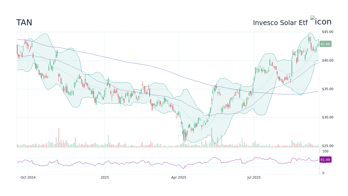The width and height of the screenshot is (348, 196).
Task: Click the 2025 label on the time axis
Action: click(x=105, y=177)
